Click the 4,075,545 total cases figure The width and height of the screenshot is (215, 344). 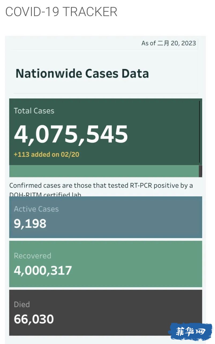coord(71,134)
